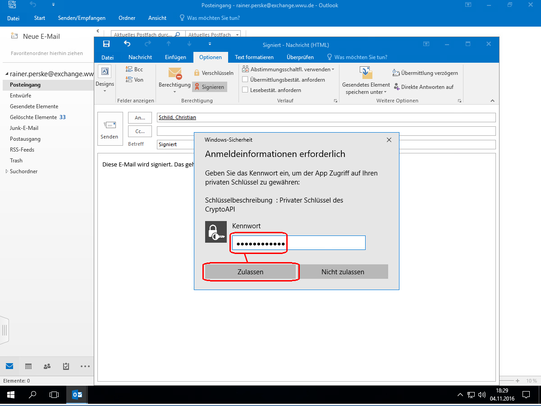
Task: Open Tasks view in navigation bar
Action: [66, 366]
